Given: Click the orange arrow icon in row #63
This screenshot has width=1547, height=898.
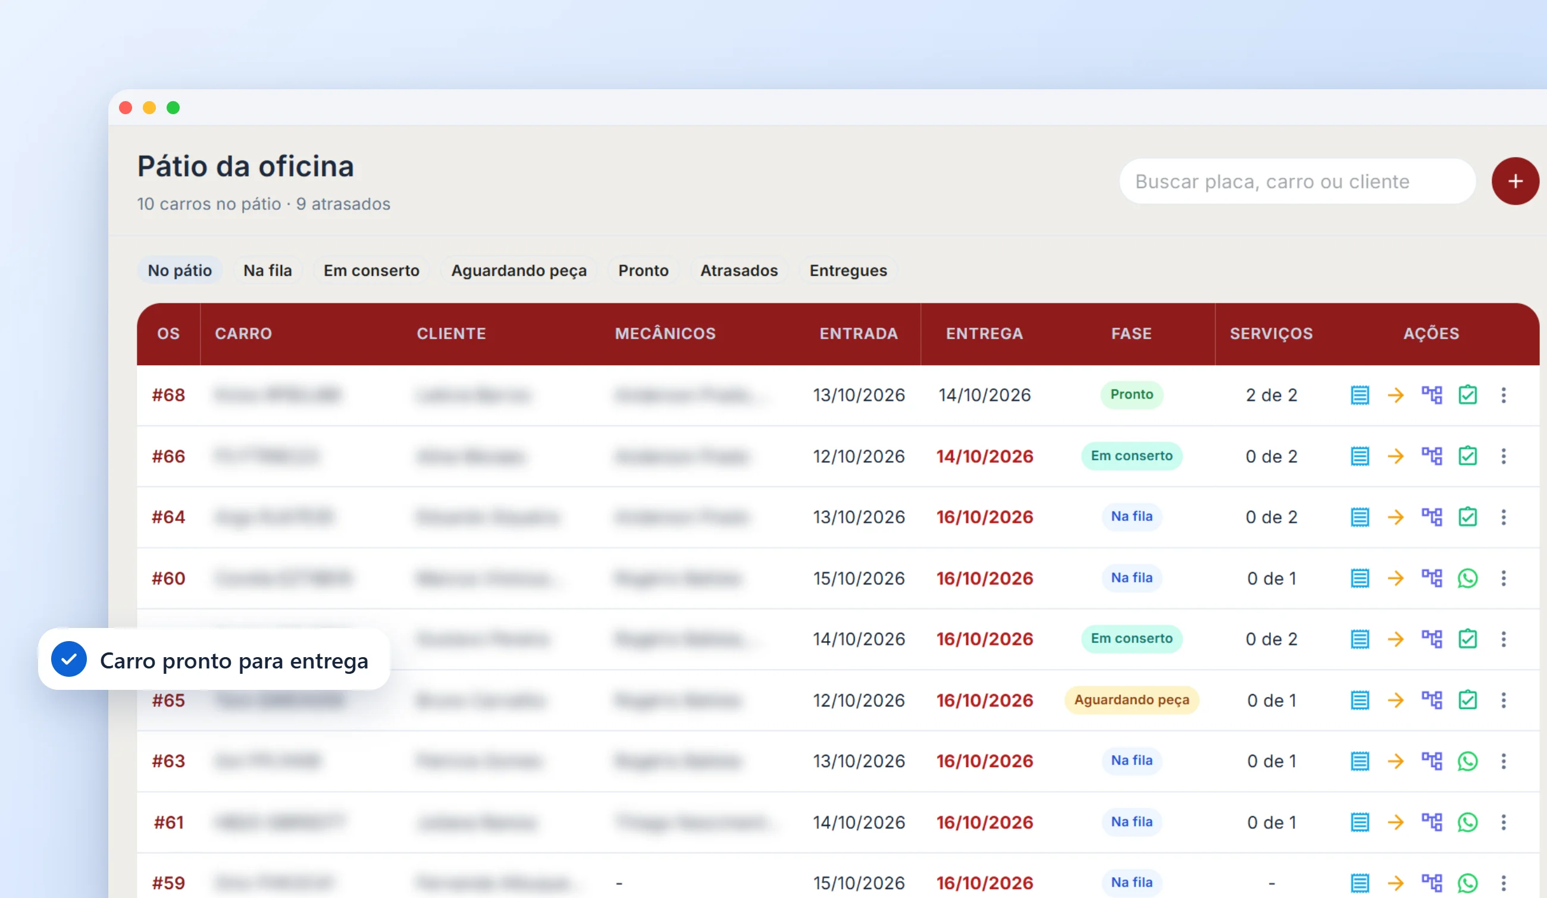Looking at the screenshot, I should [x=1396, y=761].
